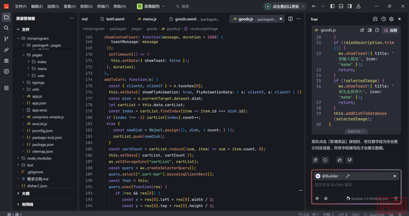Like the AI response with thumbs up
Screen dimensions: 409x216
pos(340,160)
